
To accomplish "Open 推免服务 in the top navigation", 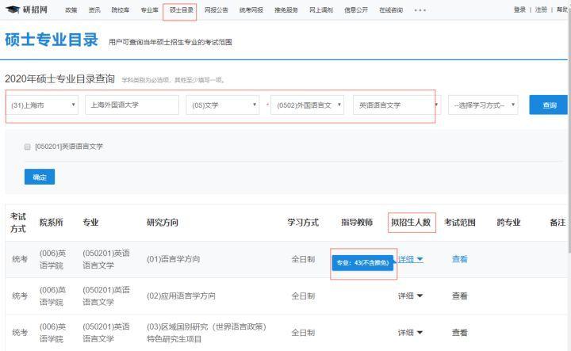I will [x=285, y=10].
